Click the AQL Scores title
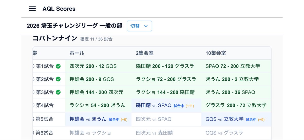304x140 pixels. [x=59, y=9]
